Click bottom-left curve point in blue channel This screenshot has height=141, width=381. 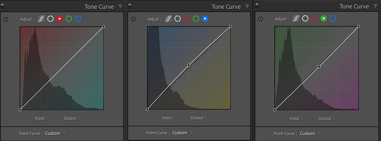pos(147,109)
